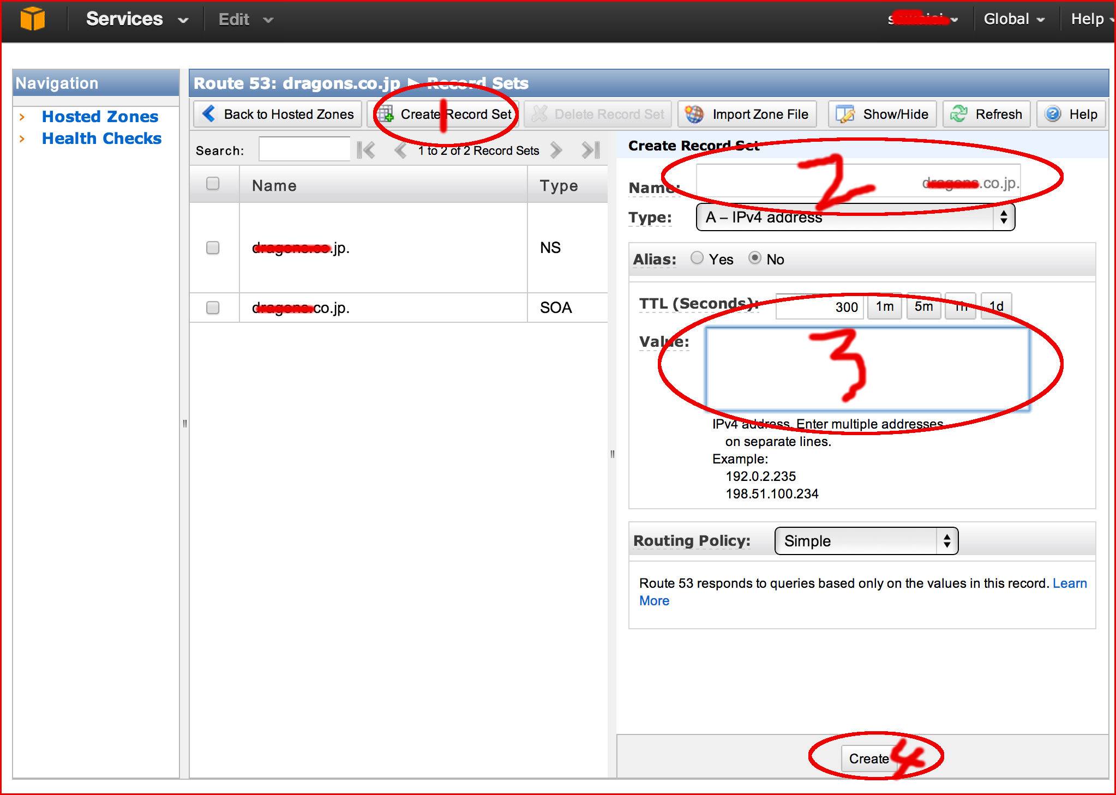Screen dimensions: 1116x795
Task: Click Show/Hide toolbar button
Action: pyautogui.click(x=882, y=114)
